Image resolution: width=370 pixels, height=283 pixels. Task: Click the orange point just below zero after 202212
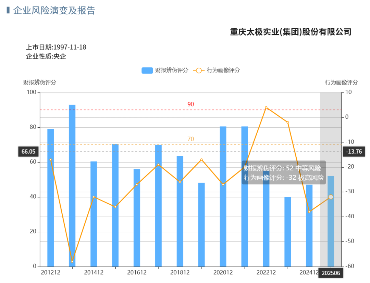coord(288,122)
